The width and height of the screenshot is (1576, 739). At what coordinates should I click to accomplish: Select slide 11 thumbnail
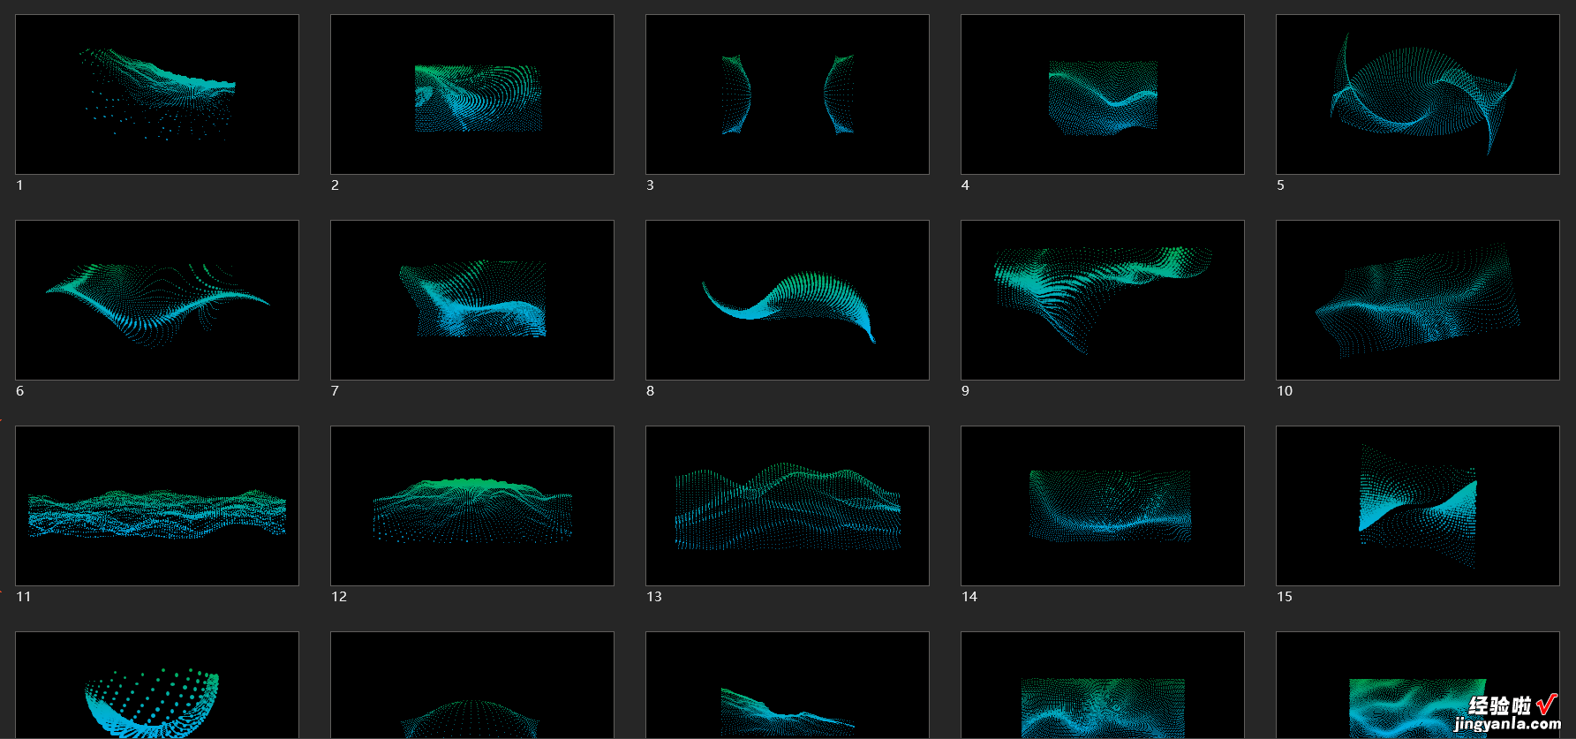pos(157,506)
